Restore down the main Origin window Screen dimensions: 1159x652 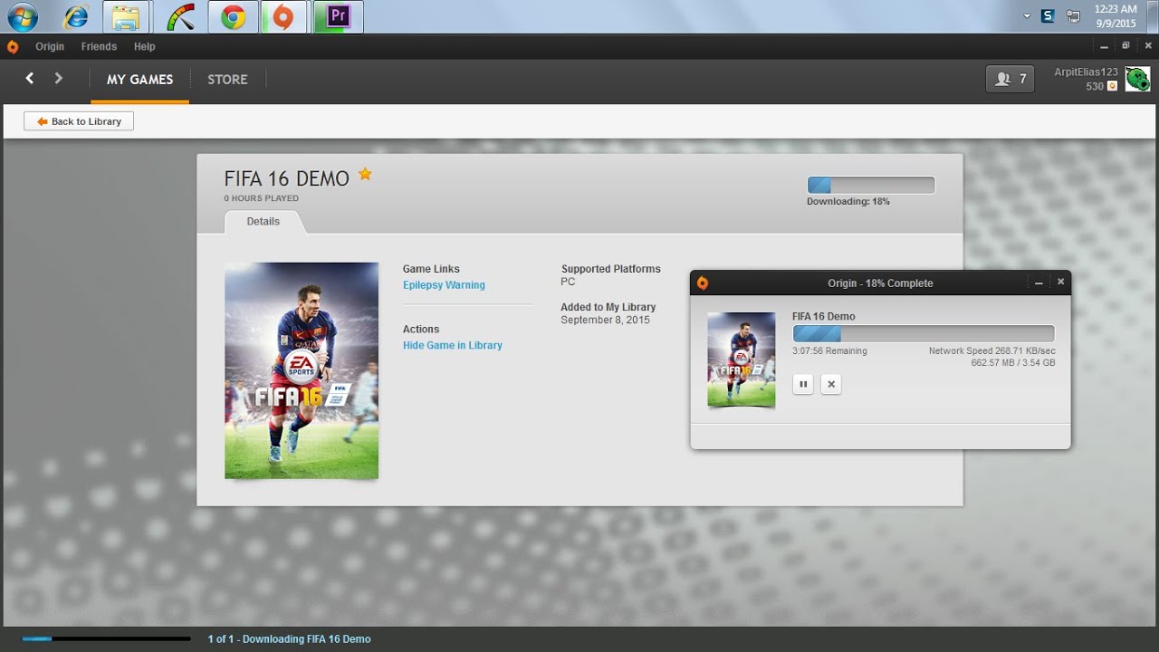[1125, 45]
